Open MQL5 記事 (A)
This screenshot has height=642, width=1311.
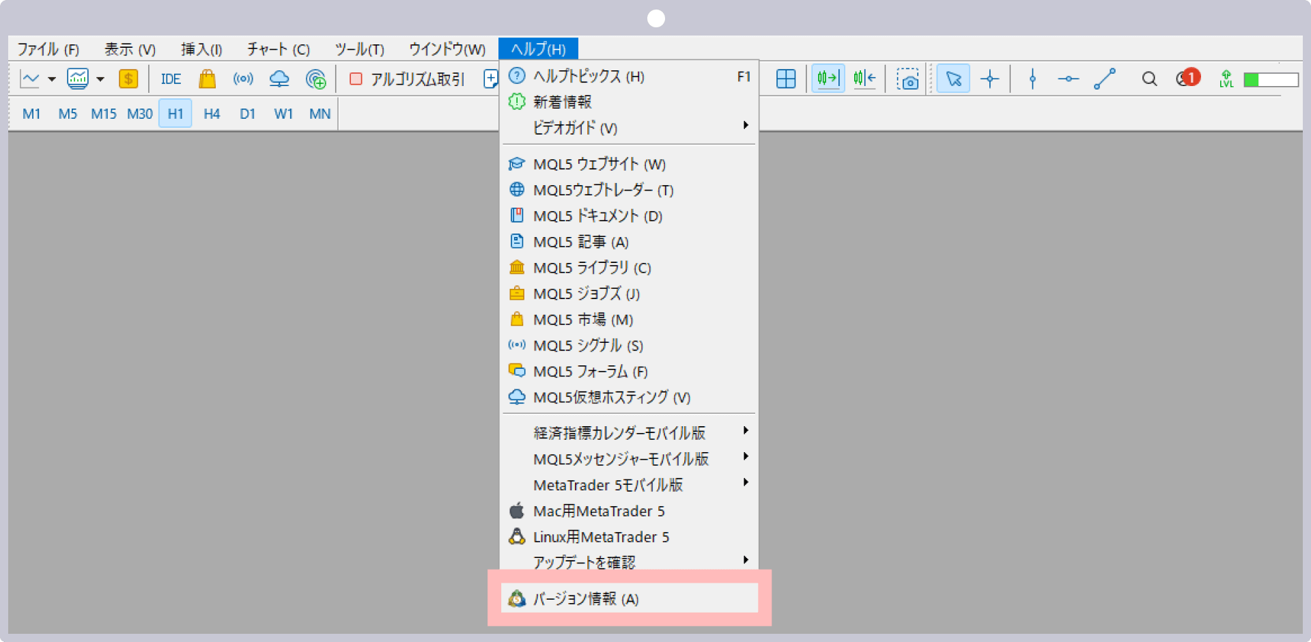(629, 242)
